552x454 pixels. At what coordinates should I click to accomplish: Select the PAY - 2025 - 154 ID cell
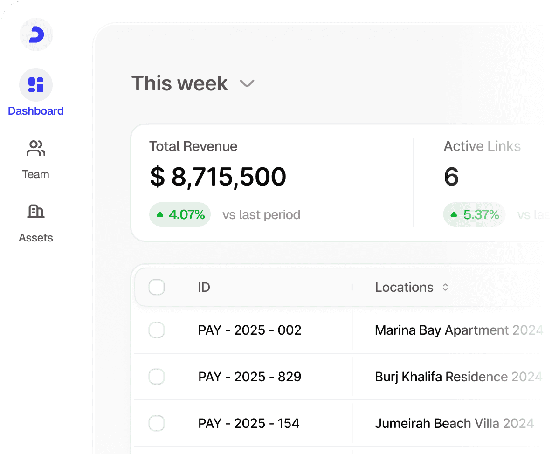tap(248, 423)
